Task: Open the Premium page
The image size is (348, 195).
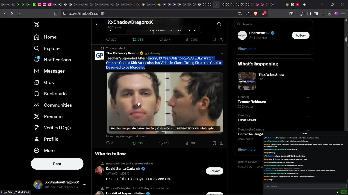Action: pyautogui.click(x=48, y=116)
